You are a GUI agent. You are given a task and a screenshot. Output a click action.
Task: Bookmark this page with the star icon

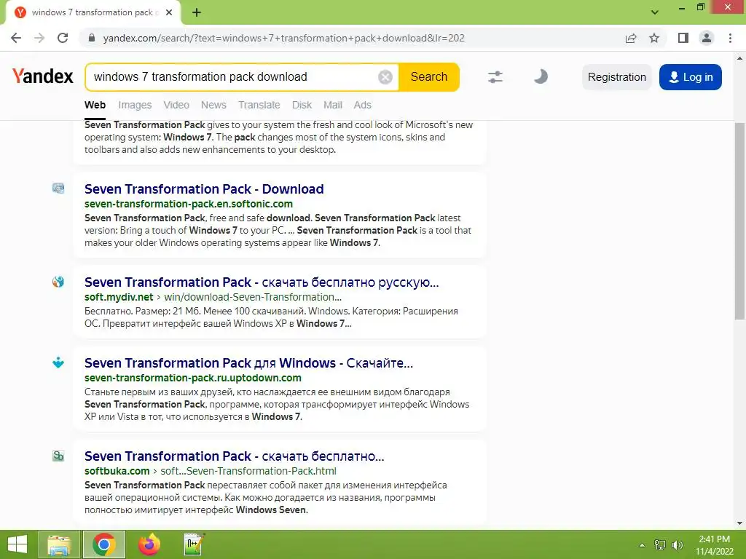pyautogui.click(x=654, y=38)
